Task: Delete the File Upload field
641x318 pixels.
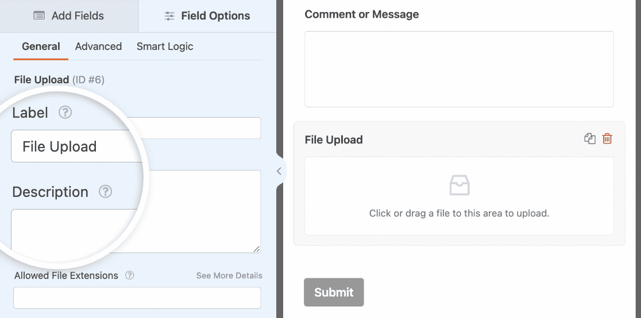Action: pyautogui.click(x=607, y=139)
